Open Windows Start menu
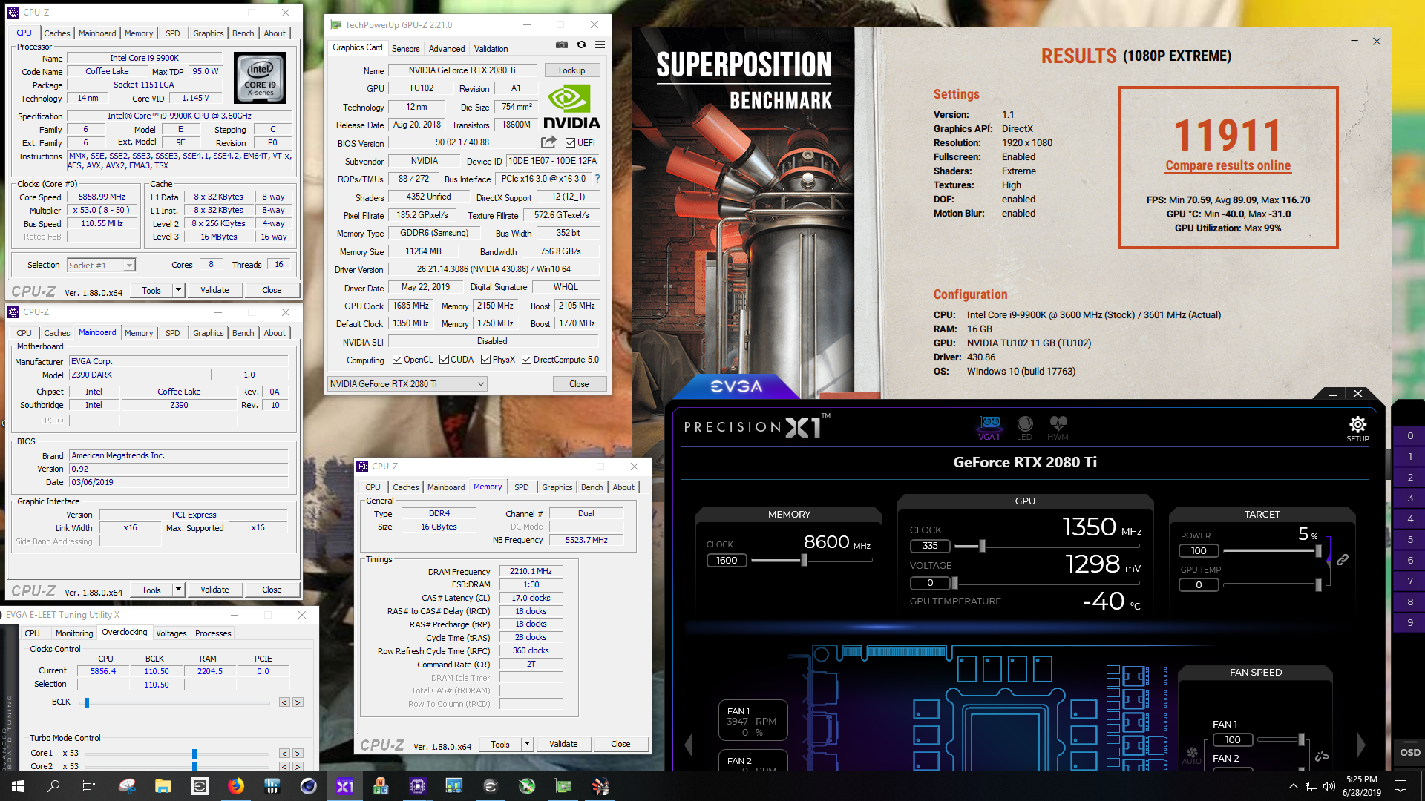 (18, 786)
